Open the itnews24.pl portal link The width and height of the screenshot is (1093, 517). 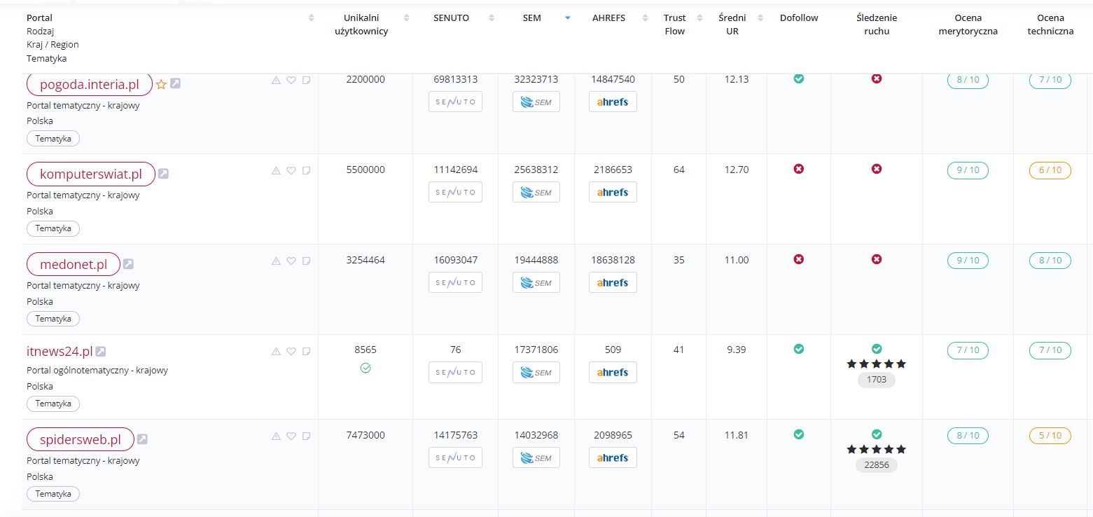tap(60, 351)
